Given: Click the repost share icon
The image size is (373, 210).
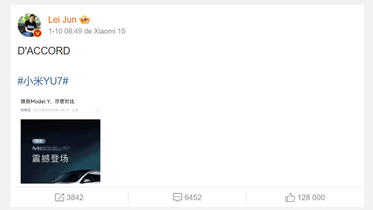Looking at the screenshot, I should tap(59, 197).
